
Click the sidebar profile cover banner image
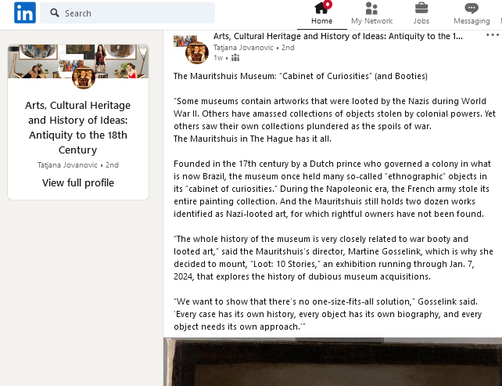tap(78, 61)
